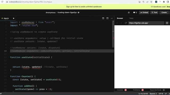This screenshot has width=170, height=95.
Task: Like the sandbox with the heart icon
Action: pyautogui.click(x=134, y=12)
